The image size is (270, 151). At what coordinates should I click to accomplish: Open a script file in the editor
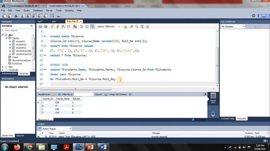click(40, 26)
